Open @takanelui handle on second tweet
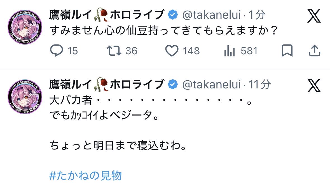The height and width of the screenshot is (183, 330). click(211, 84)
